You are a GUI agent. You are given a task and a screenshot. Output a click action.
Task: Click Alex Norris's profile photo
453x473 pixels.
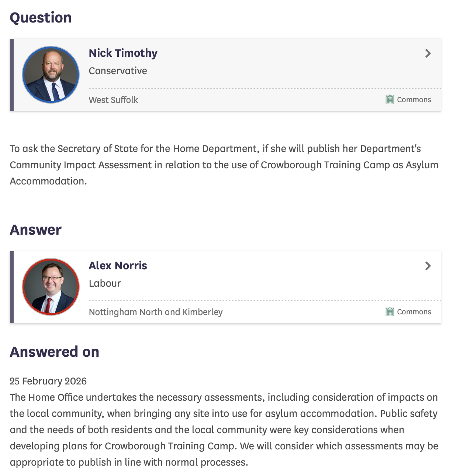tap(51, 287)
